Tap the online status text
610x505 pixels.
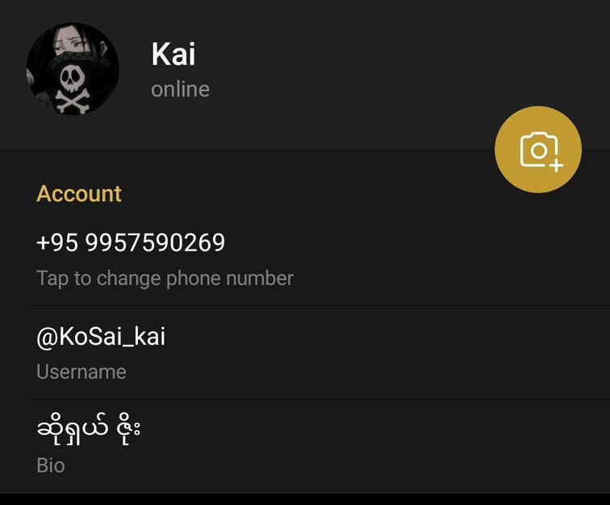pos(181,89)
